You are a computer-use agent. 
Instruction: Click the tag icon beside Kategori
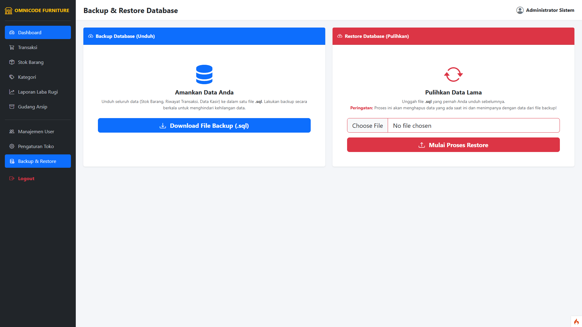(x=12, y=77)
